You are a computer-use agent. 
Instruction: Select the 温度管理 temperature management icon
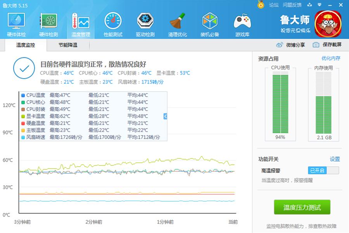[x=80, y=23]
